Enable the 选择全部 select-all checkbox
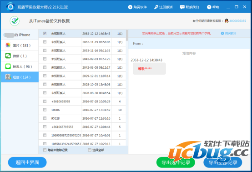This screenshot has height=172, width=252. point(90,150)
